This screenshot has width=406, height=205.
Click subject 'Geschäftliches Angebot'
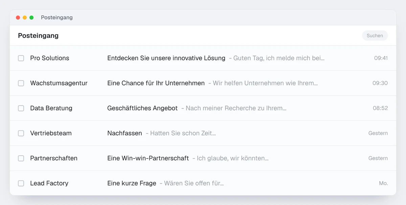(x=142, y=108)
